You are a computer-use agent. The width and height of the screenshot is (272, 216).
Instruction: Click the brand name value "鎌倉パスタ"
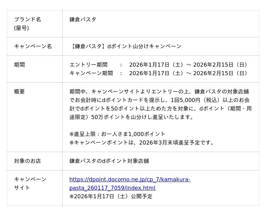coord(83,19)
